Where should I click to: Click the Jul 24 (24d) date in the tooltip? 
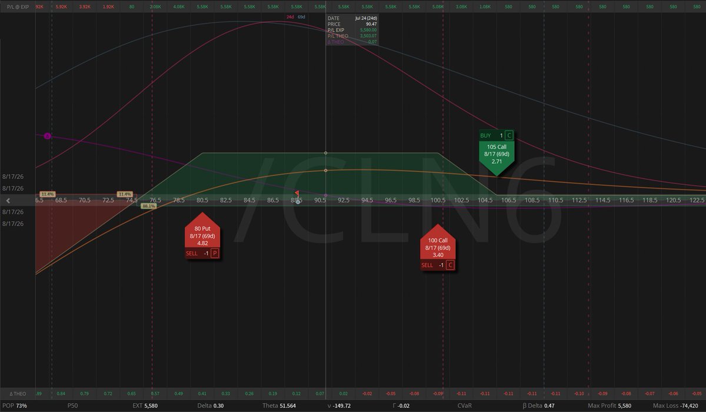point(365,18)
